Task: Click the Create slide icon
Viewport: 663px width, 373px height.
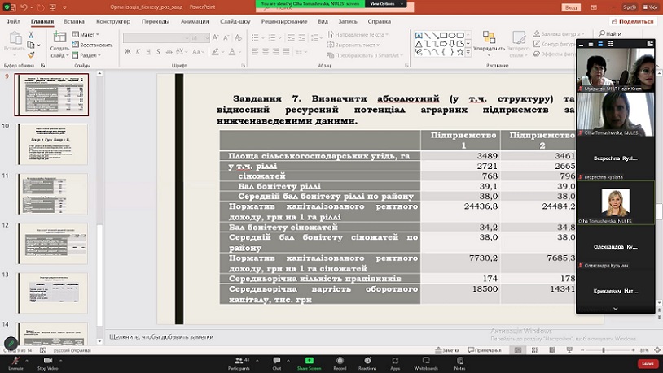Action: 59,37
